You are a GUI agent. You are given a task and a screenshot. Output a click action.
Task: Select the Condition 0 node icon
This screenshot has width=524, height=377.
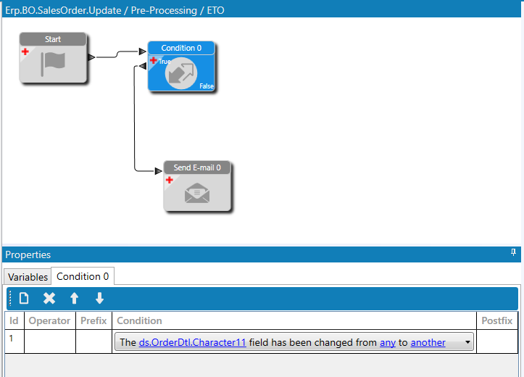tap(181, 73)
